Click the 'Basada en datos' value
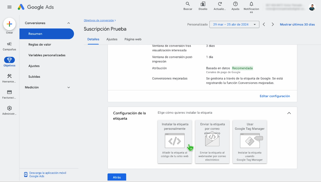 click(x=218, y=68)
